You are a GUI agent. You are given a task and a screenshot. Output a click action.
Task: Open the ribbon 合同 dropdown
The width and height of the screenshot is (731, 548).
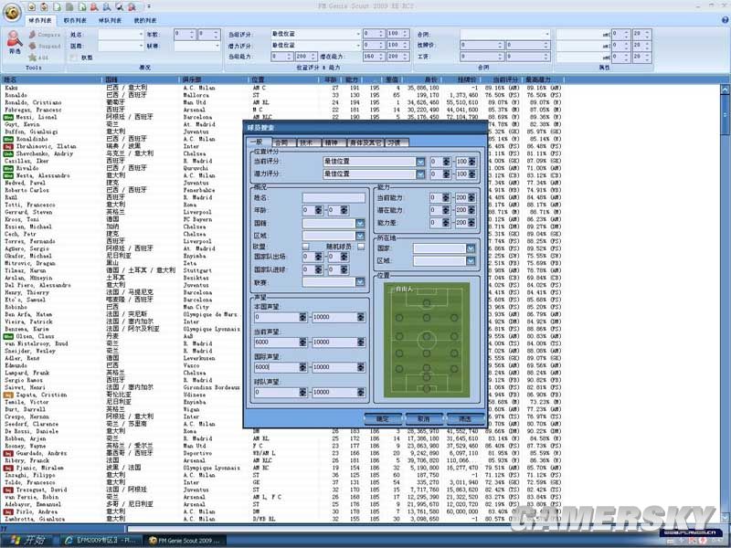click(x=547, y=34)
